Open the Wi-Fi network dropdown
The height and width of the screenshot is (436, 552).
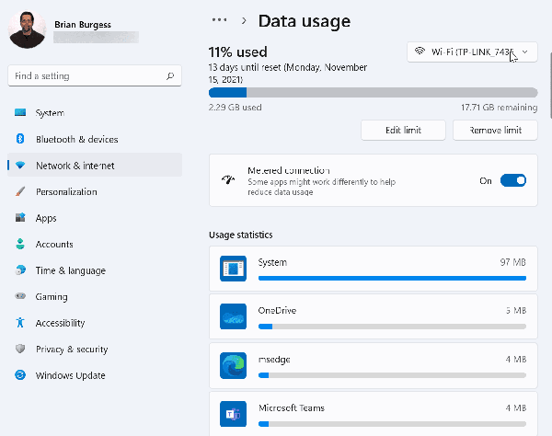click(x=472, y=52)
